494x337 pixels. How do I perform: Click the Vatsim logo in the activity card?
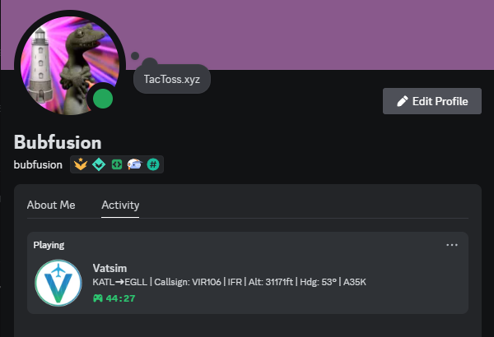pyautogui.click(x=58, y=283)
